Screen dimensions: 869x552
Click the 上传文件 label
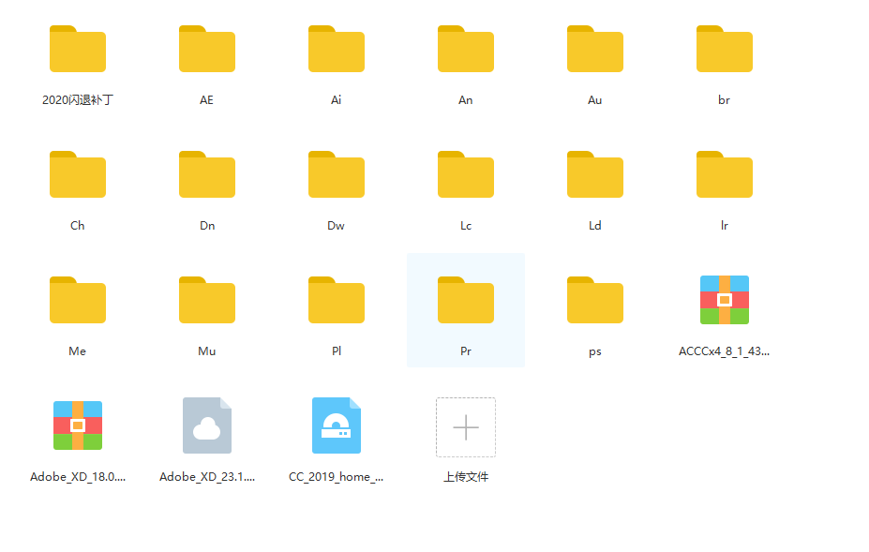click(466, 477)
